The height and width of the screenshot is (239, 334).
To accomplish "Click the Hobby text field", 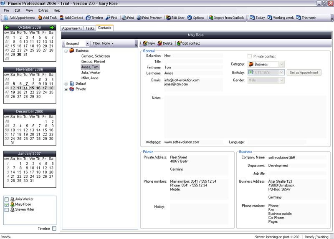I will tap(199, 214).
